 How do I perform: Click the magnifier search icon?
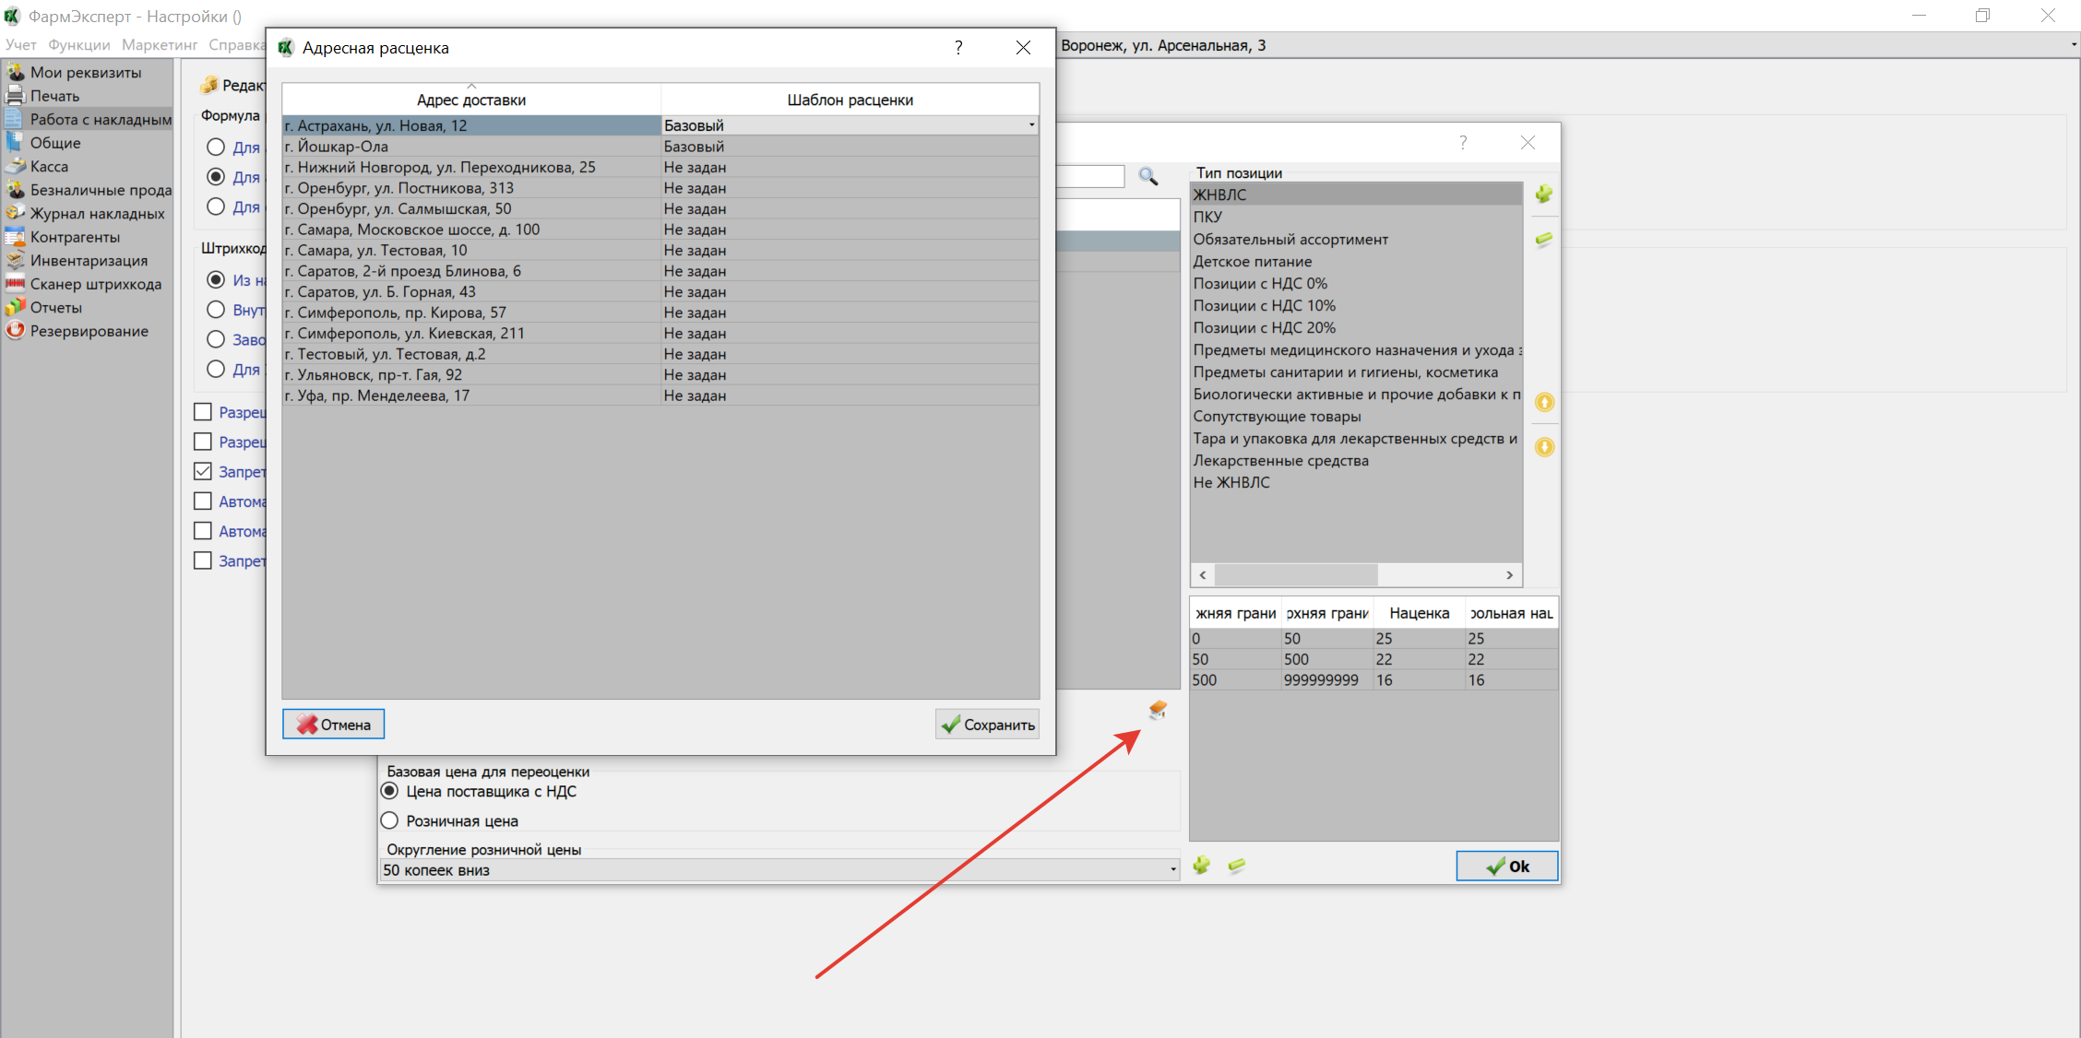tap(1148, 176)
